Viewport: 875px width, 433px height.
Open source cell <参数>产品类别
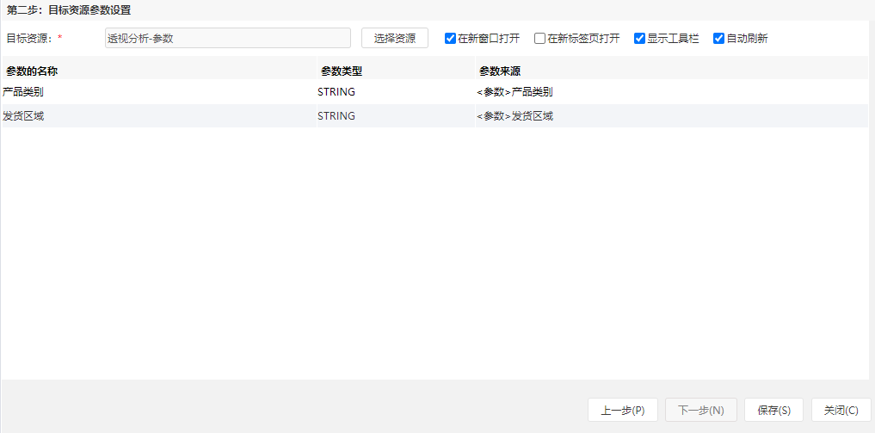click(x=672, y=92)
